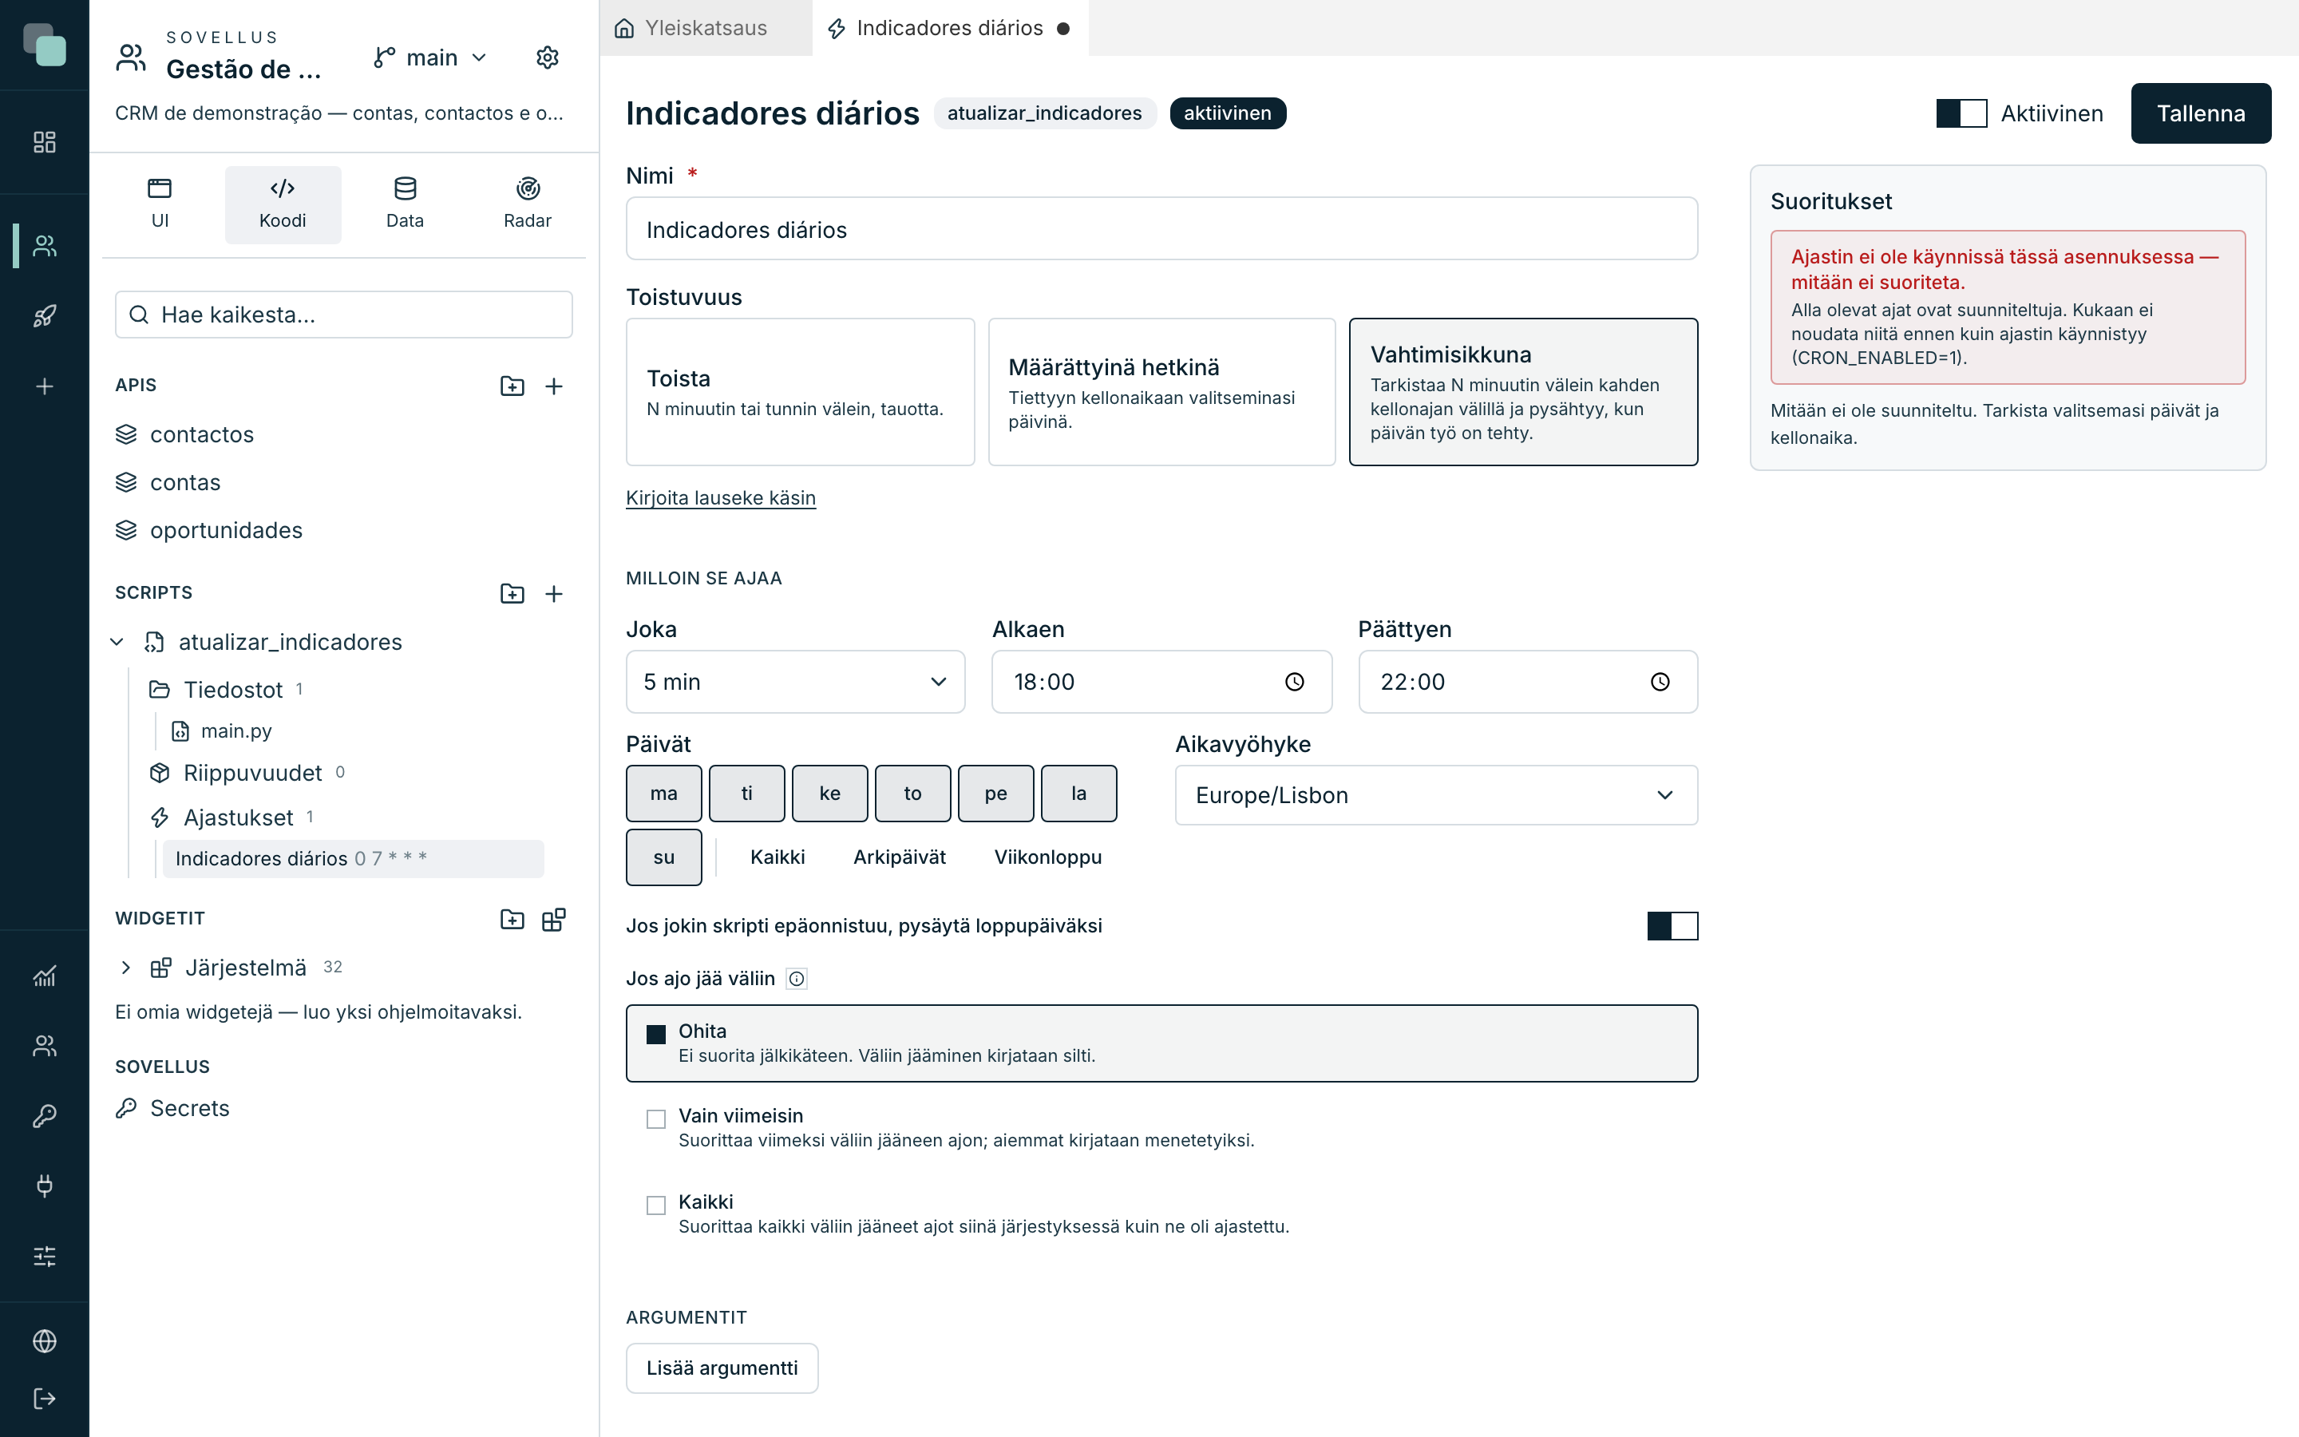Viewport: 2299px width, 1437px height.
Task: Choose the Vahtimisikkuna recurrence card
Action: coord(1523,391)
